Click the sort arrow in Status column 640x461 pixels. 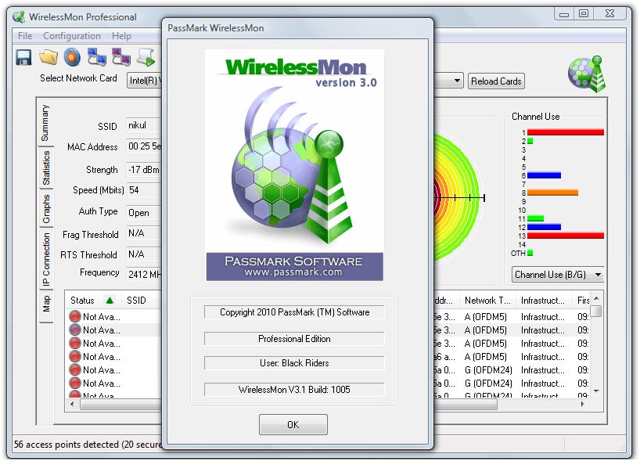click(x=110, y=301)
